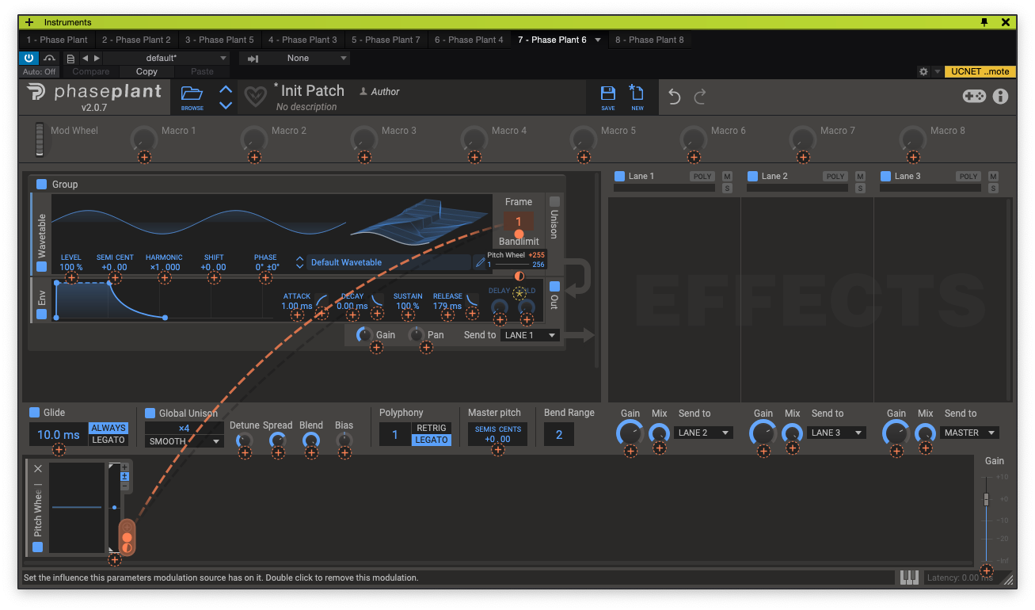
Task: Toggle the Pitch Wheel modulator enable box
Action: [37, 547]
